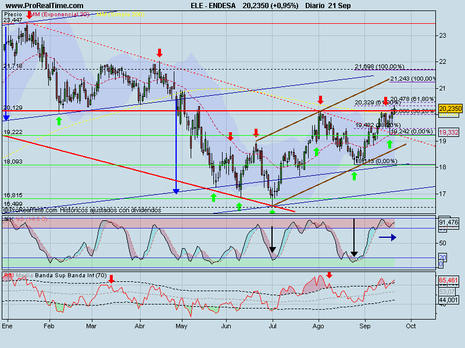Click the Ago month on time axis

319,326
